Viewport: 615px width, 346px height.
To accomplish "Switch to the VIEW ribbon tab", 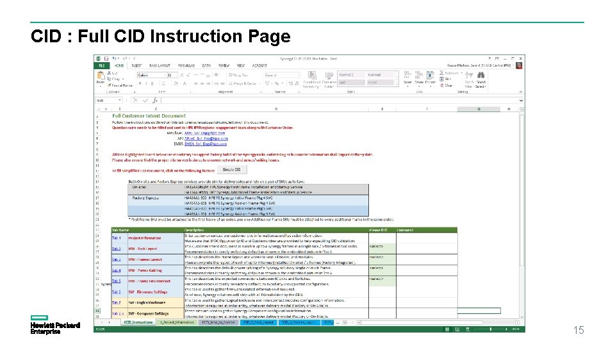I will (241, 65).
